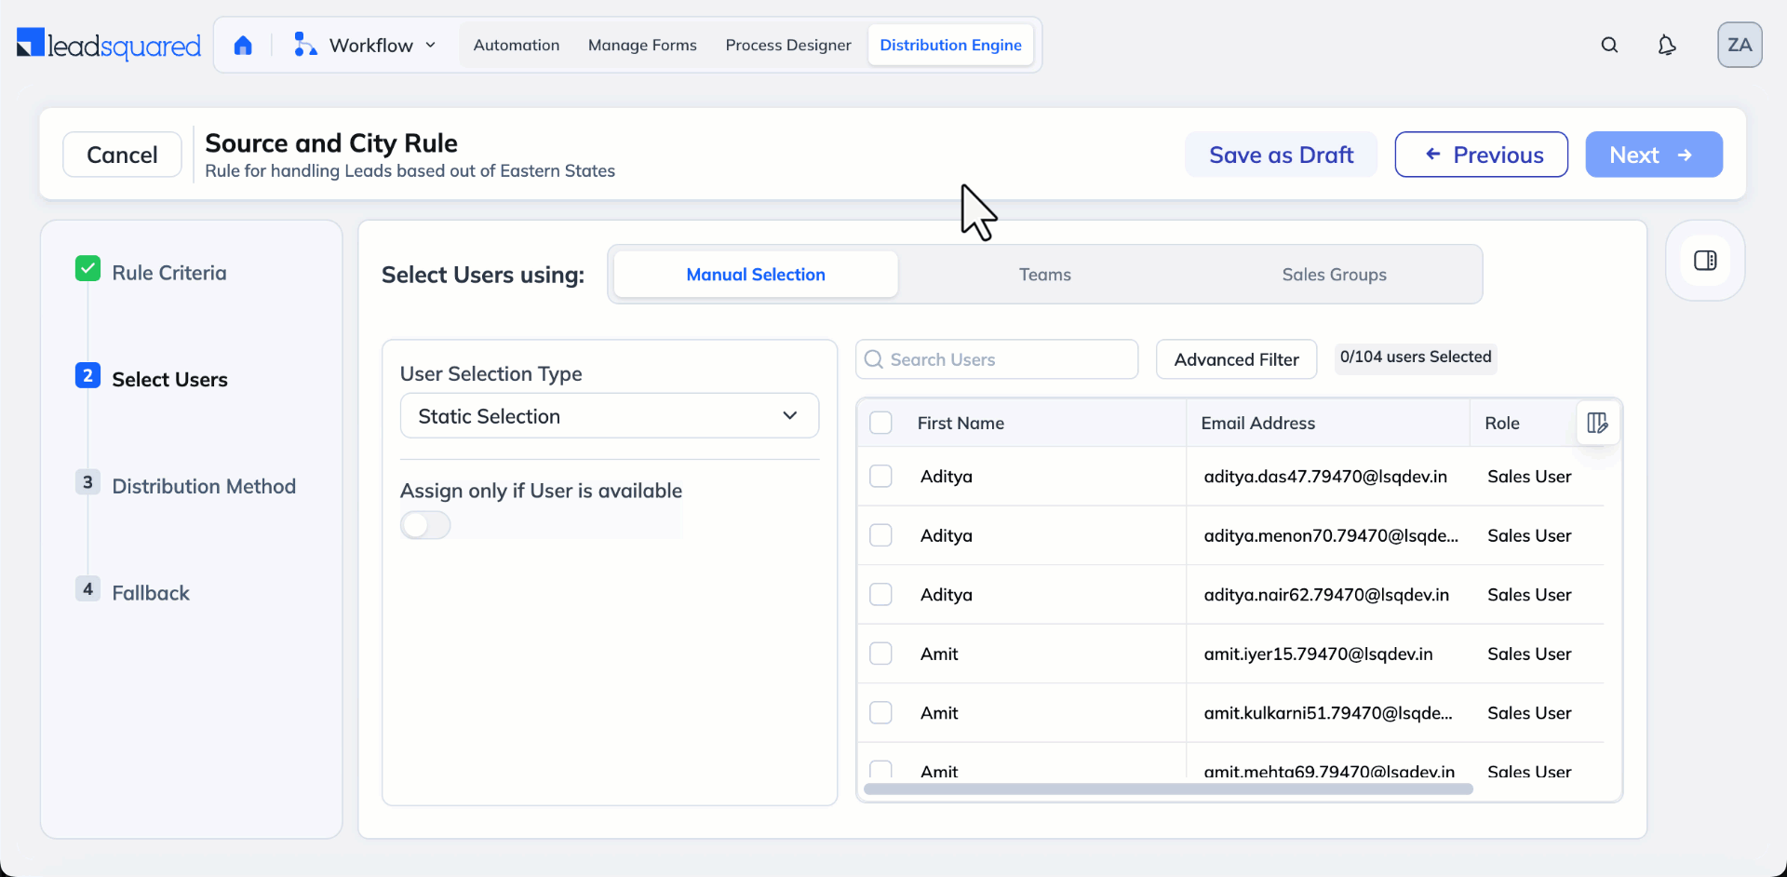Click the 0/104 users Selected label

tap(1416, 357)
